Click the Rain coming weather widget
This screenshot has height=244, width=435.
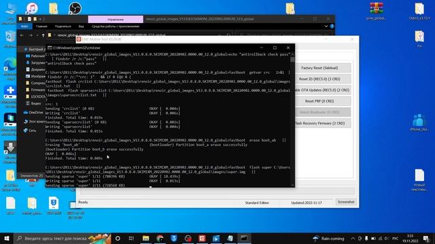(328, 239)
